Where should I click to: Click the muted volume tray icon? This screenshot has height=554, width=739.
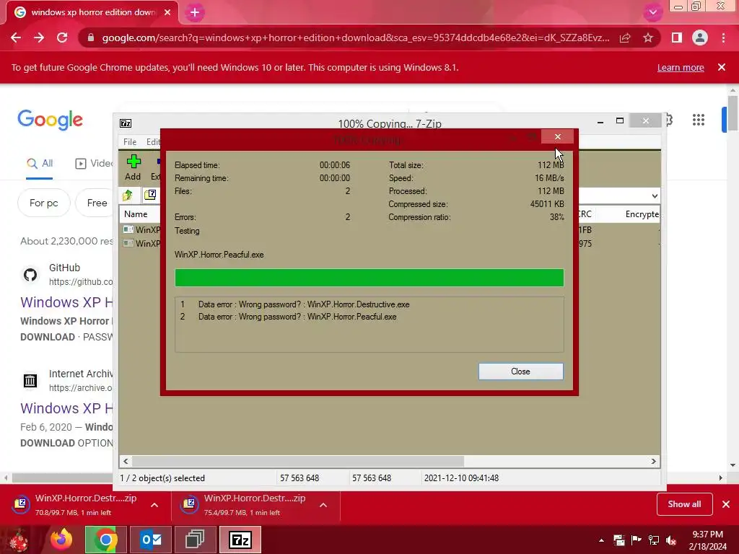(671, 540)
